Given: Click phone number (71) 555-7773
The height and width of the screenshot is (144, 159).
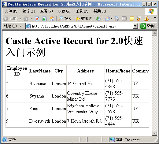Looking at the screenshot, I should (114, 96).
